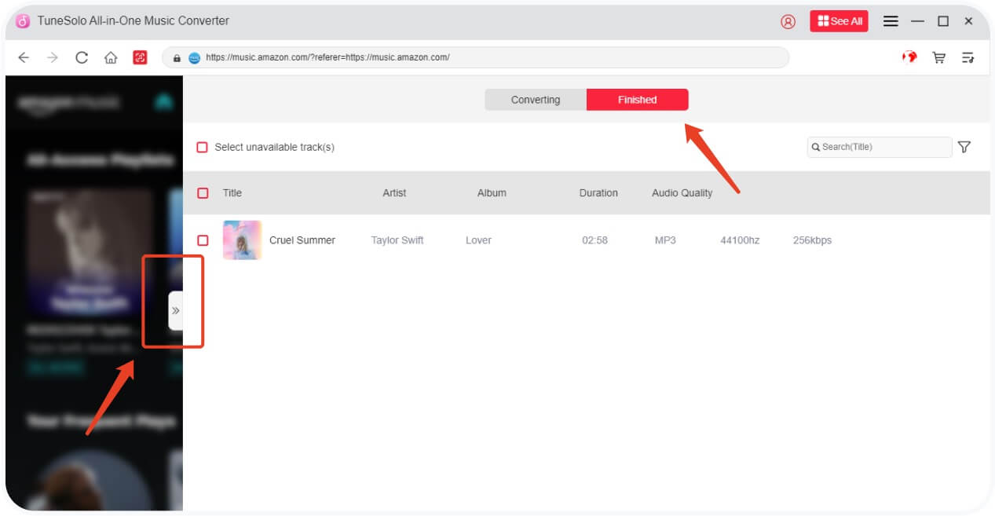Open the filter funnel icon

click(x=964, y=147)
